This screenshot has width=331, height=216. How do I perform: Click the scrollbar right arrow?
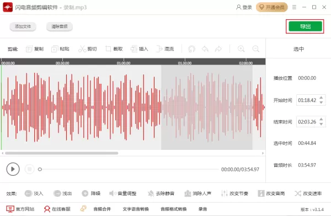[263, 153]
